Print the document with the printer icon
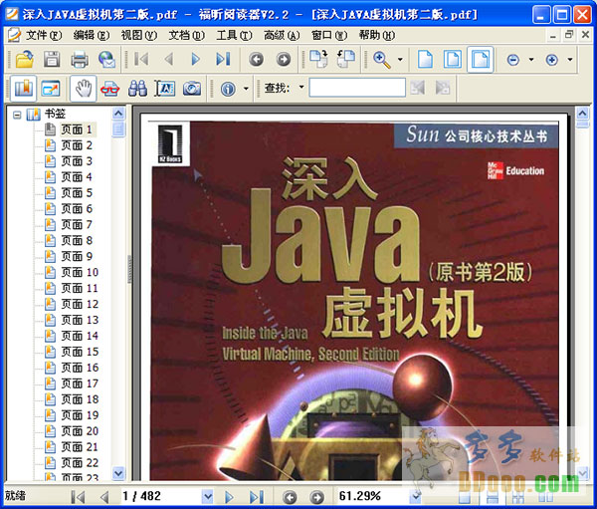This screenshot has height=509, width=597. coord(80,60)
